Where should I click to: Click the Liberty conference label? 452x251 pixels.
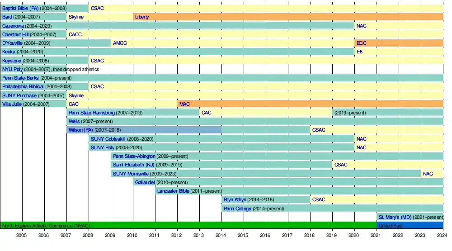141,17
